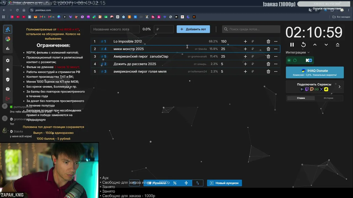Image resolution: width=353 pixels, height=198 pixels.
Task: Focus the Название нового лота field
Action: pyautogui.click(x=115, y=29)
